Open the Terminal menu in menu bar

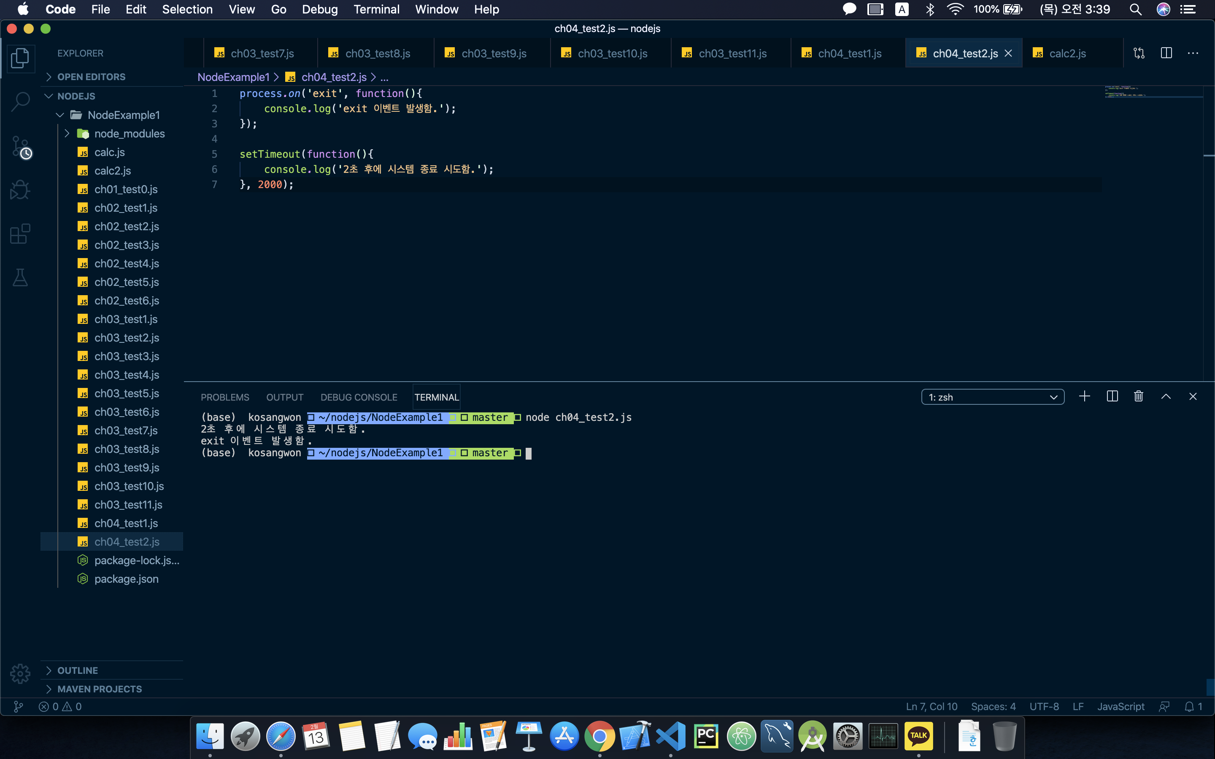376,10
